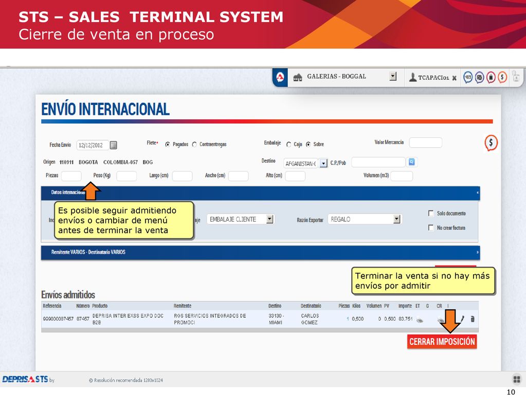Click the CR printer icon in shipment row
The image size is (526, 403).
[441, 320]
